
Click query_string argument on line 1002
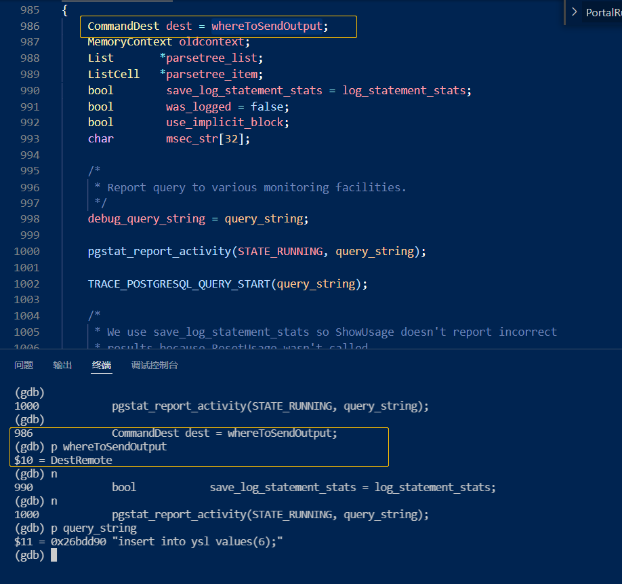(316, 284)
